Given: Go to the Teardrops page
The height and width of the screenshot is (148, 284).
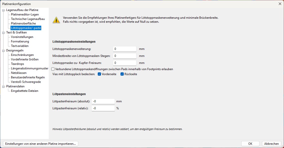Looking at the screenshot, I should coord(18,64).
